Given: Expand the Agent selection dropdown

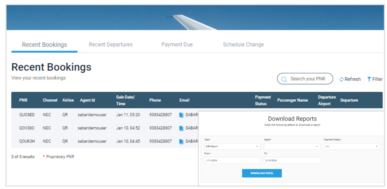Looking at the screenshot, I should coord(292,146).
